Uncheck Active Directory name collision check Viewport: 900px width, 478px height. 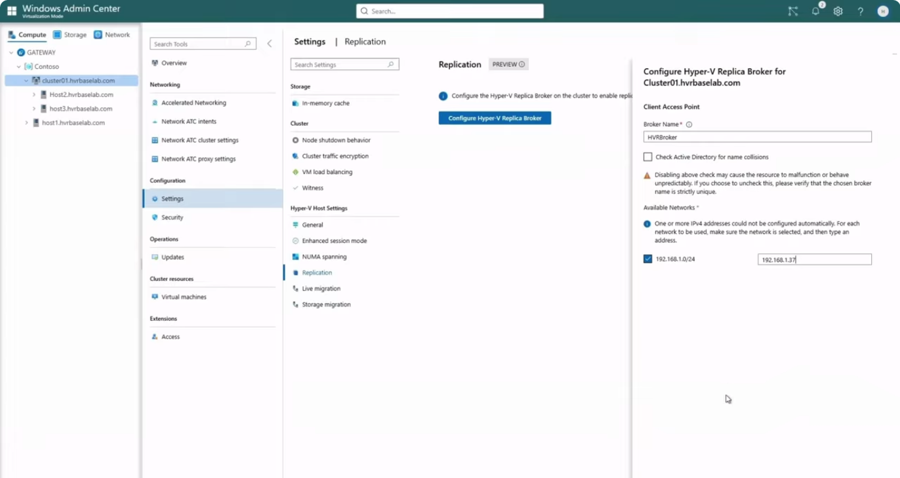click(x=649, y=156)
